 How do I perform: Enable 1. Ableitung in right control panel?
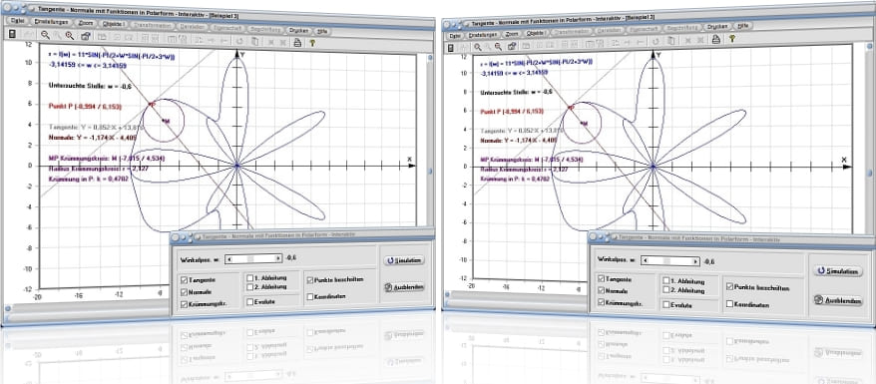[665, 280]
